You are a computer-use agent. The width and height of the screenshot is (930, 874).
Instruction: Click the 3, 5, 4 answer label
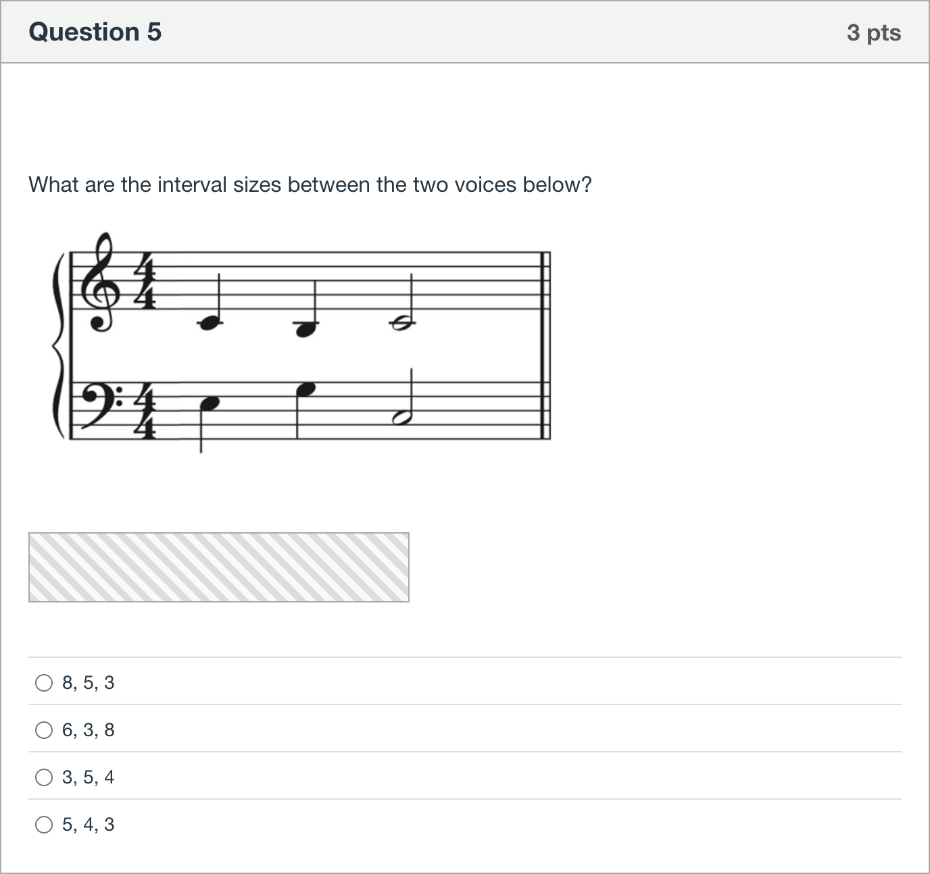(x=89, y=777)
